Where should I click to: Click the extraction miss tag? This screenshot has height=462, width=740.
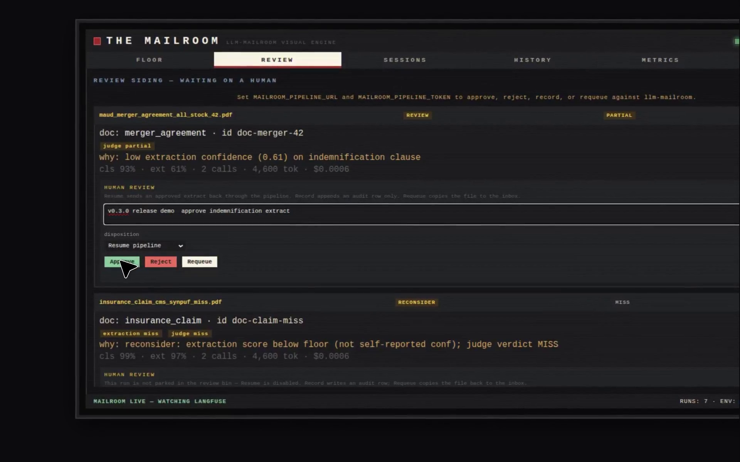[x=131, y=333]
